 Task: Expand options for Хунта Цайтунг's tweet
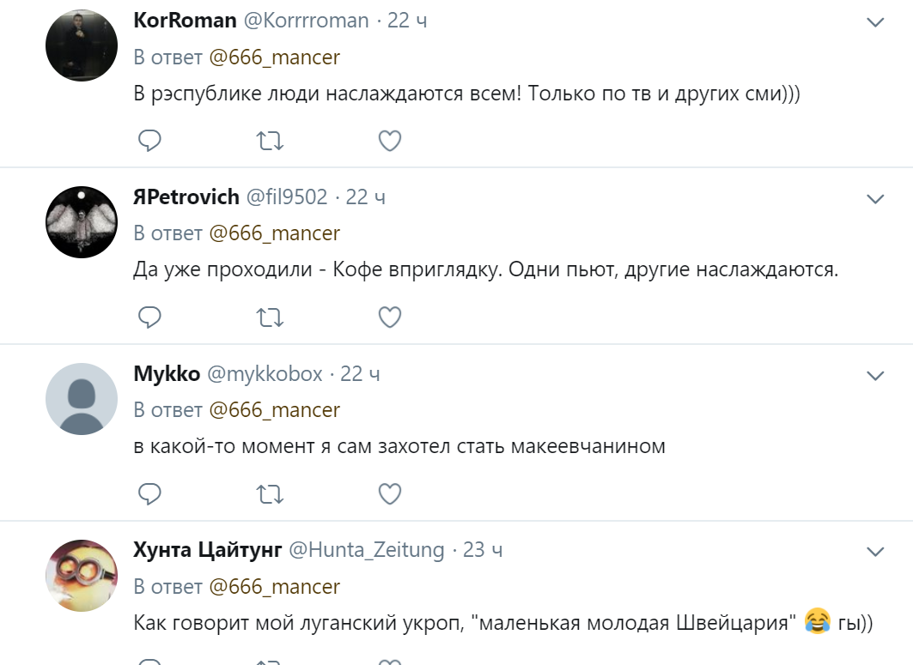[x=875, y=551]
